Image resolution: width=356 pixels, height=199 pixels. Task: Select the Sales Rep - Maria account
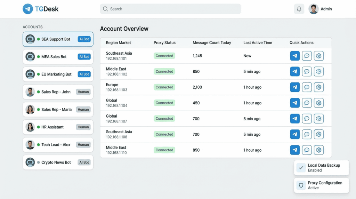[58, 110]
